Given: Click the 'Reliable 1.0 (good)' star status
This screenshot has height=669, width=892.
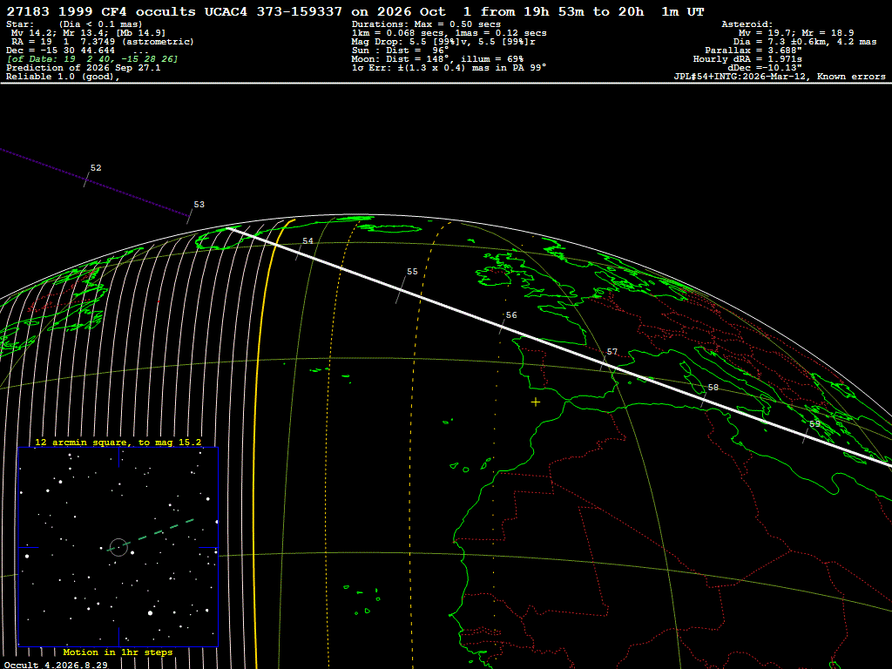Looking at the screenshot, I should [63, 77].
